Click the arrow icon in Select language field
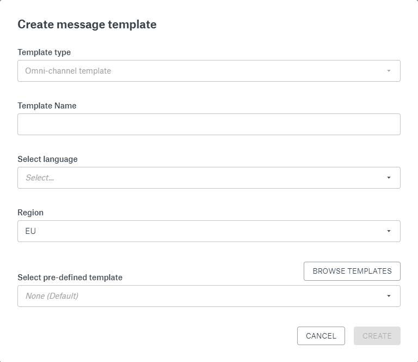The height and width of the screenshot is (362, 418). [389, 178]
